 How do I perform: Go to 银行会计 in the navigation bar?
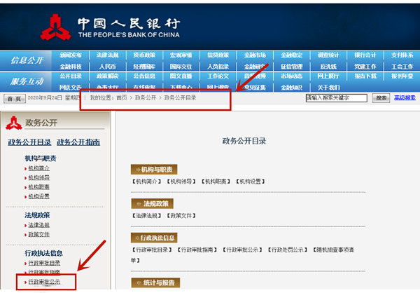coord(365,55)
